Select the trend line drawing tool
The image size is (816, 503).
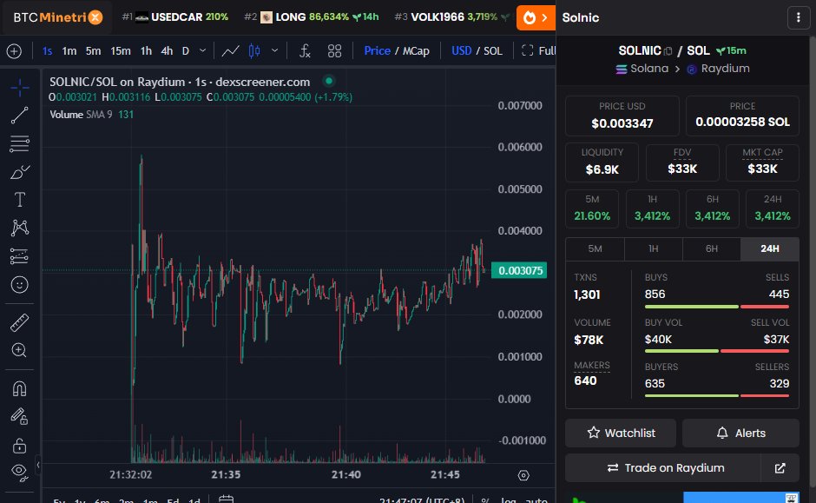(20, 116)
